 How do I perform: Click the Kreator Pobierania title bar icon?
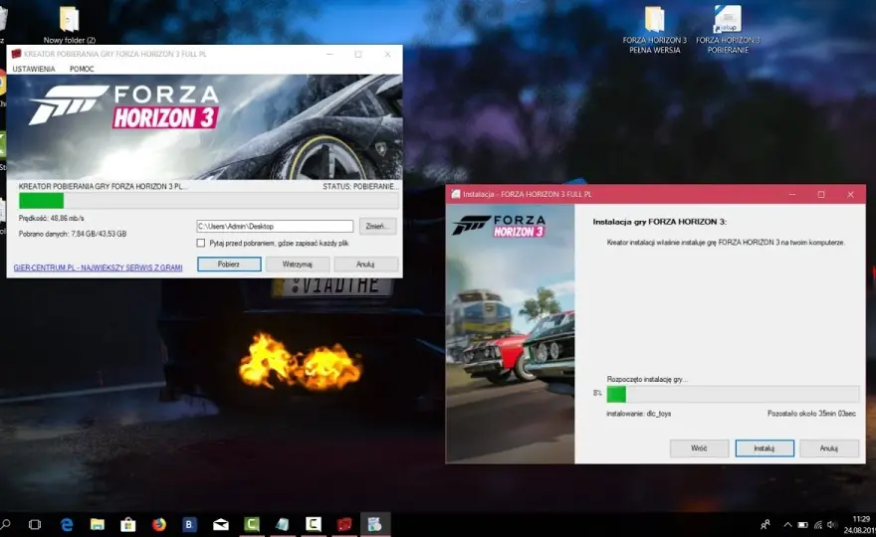coord(16,54)
